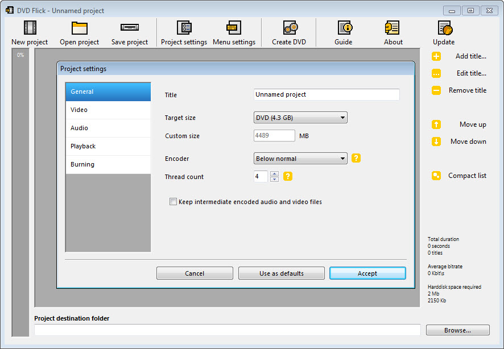Click the Move up label
504x349 pixels.
point(473,124)
